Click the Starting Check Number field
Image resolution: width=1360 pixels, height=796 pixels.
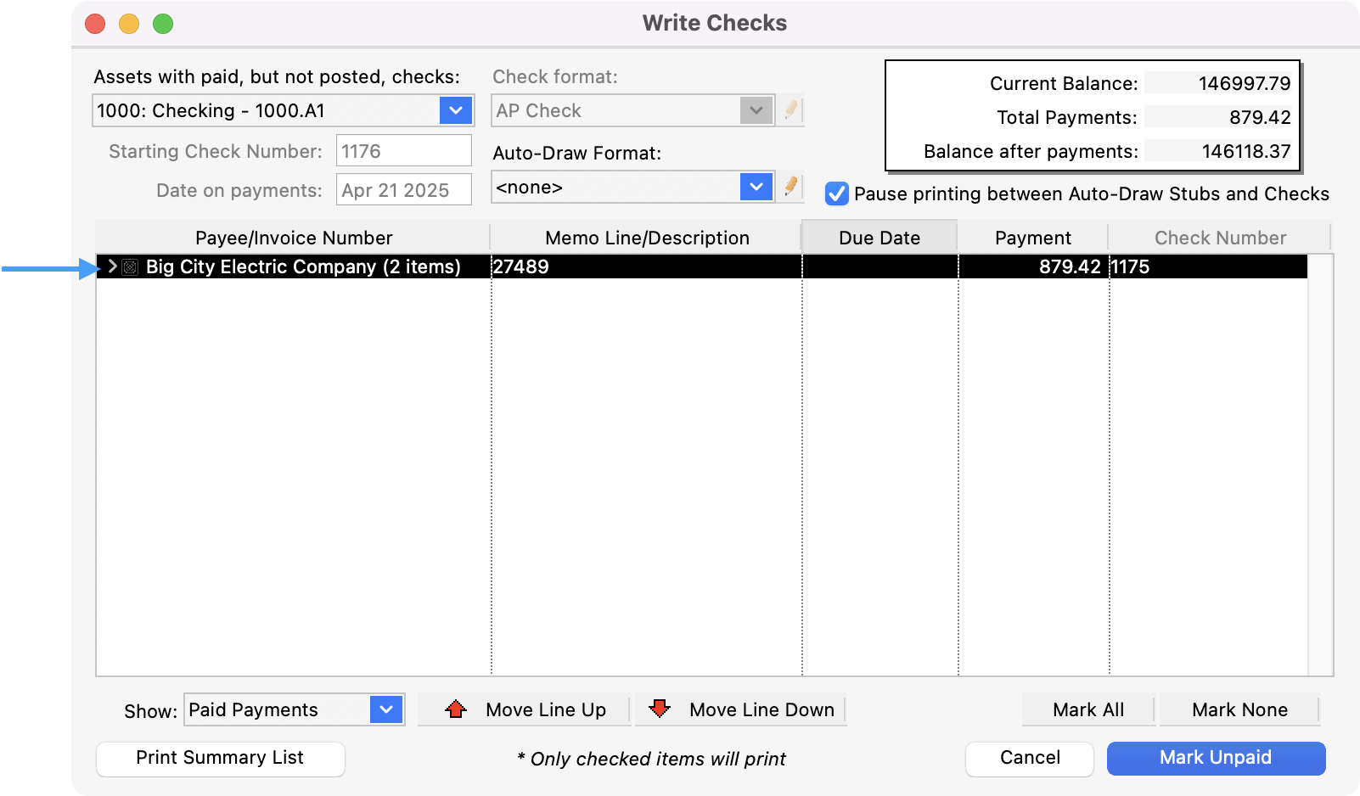tap(404, 151)
